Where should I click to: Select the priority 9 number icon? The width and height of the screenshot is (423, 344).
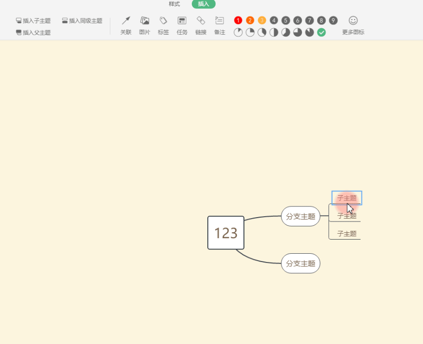tap(333, 20)
